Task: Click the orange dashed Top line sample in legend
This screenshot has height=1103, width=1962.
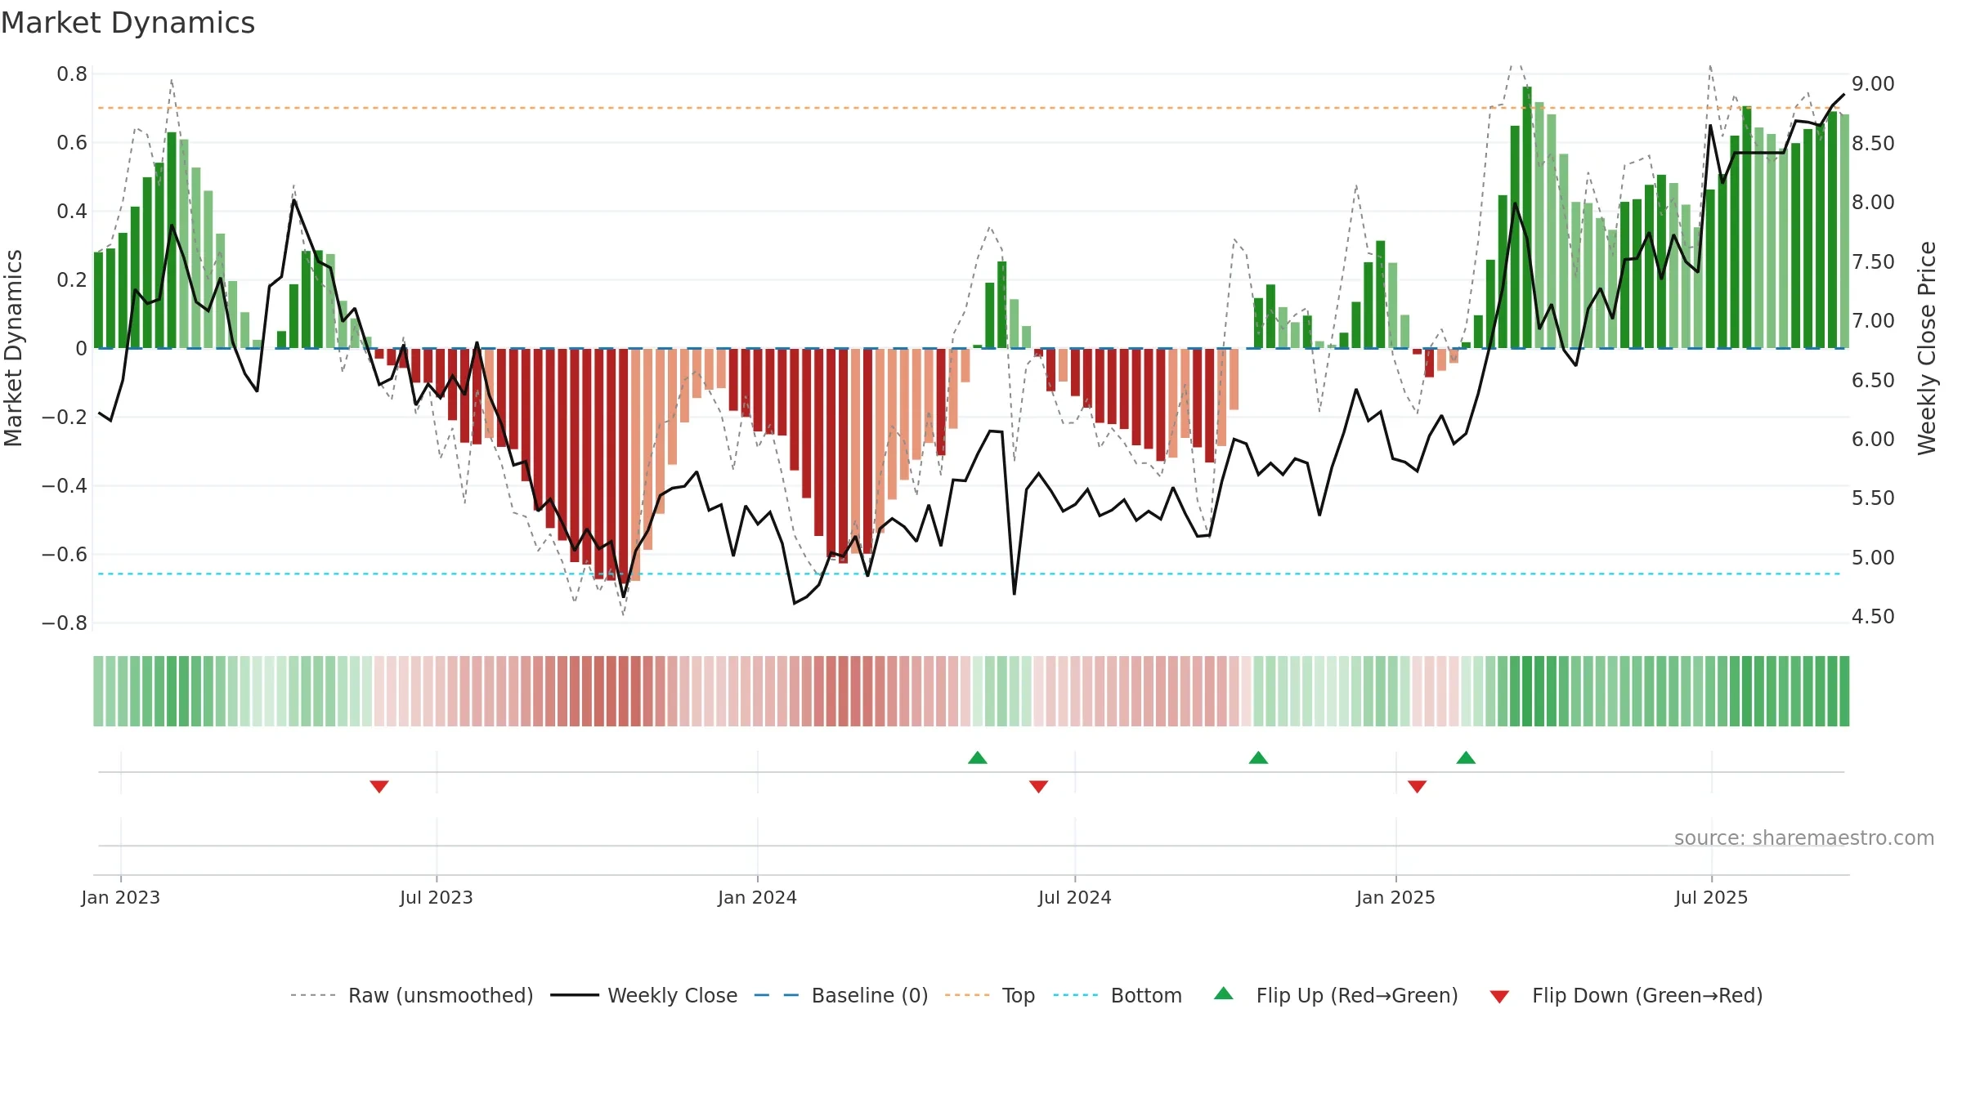Action: click(x=967, y=995)
